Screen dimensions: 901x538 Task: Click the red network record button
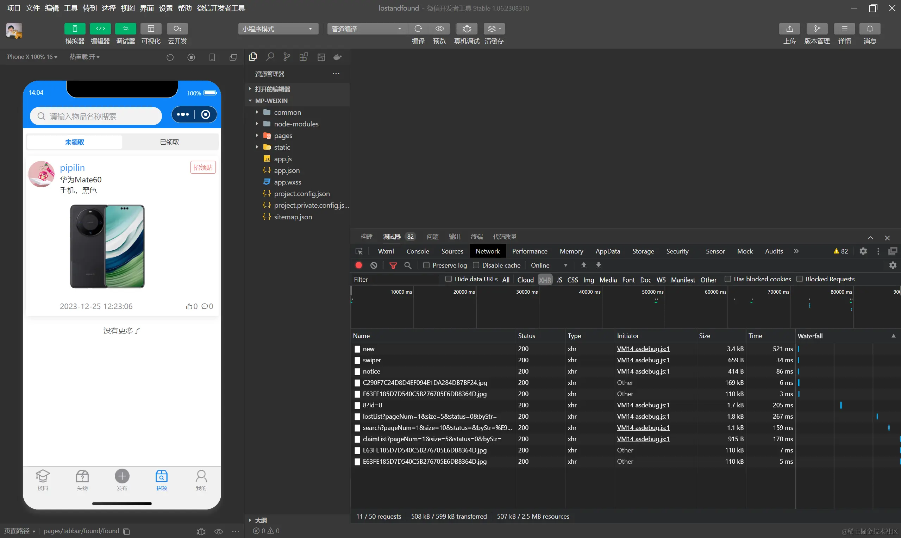point(359,265)
